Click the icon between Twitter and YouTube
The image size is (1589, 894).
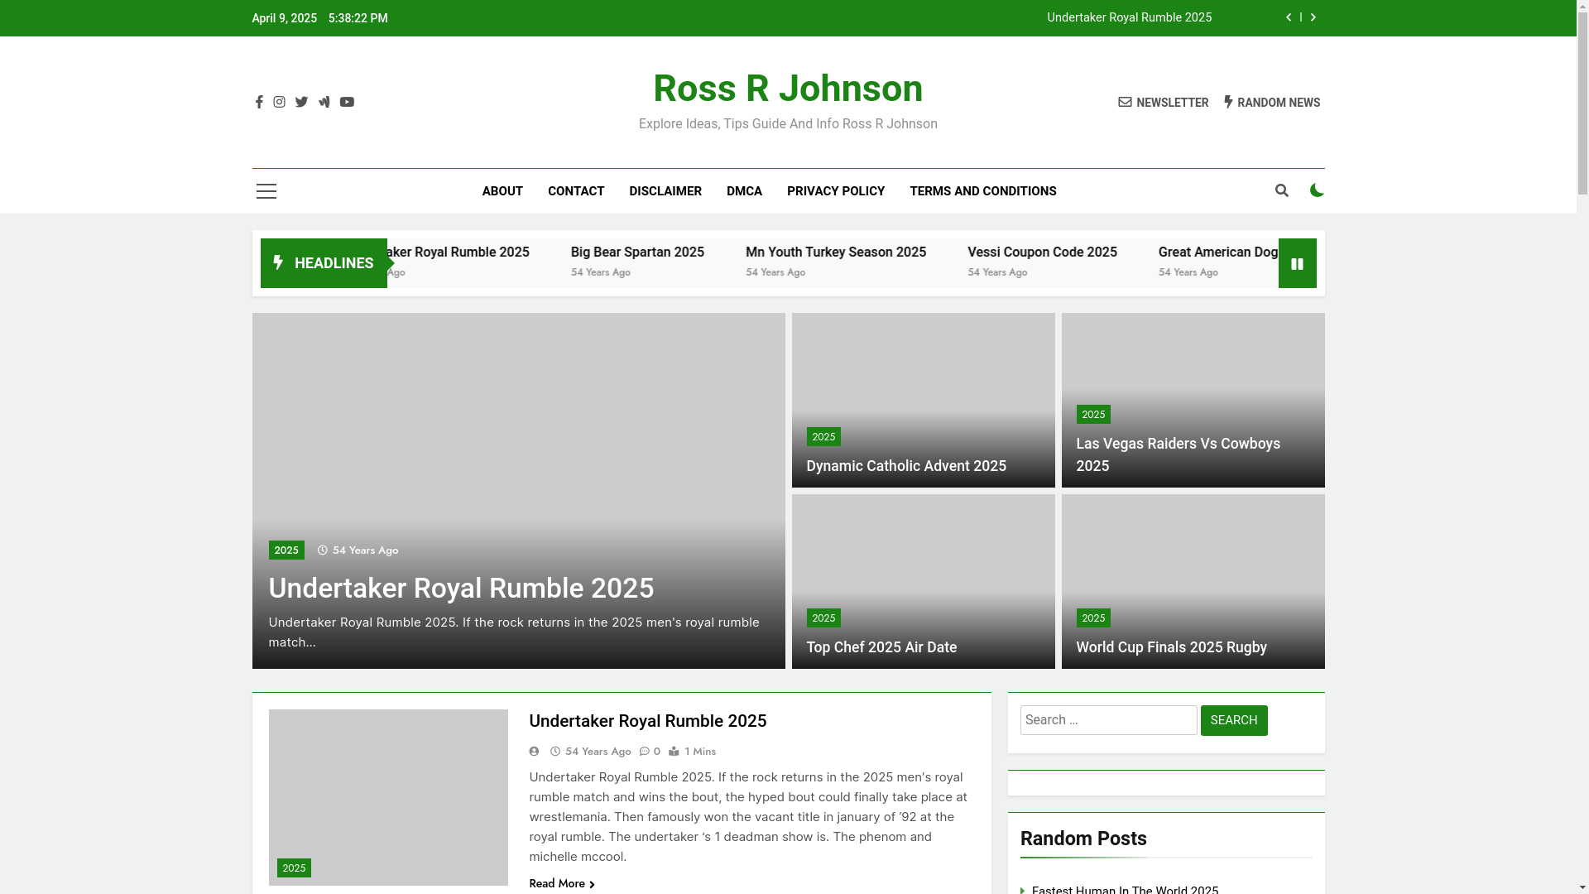point(324,102)
